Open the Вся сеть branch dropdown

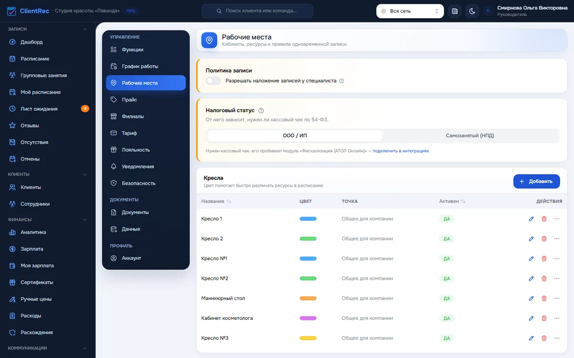[410, 11]
